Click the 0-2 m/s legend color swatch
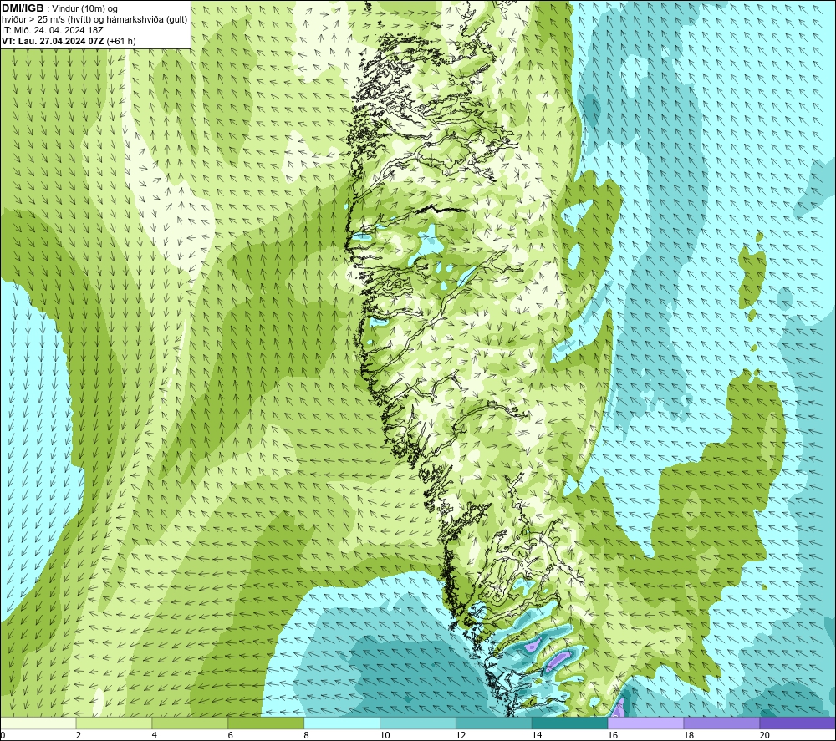Screen dimensions: 836x741 tap(38, 723)
